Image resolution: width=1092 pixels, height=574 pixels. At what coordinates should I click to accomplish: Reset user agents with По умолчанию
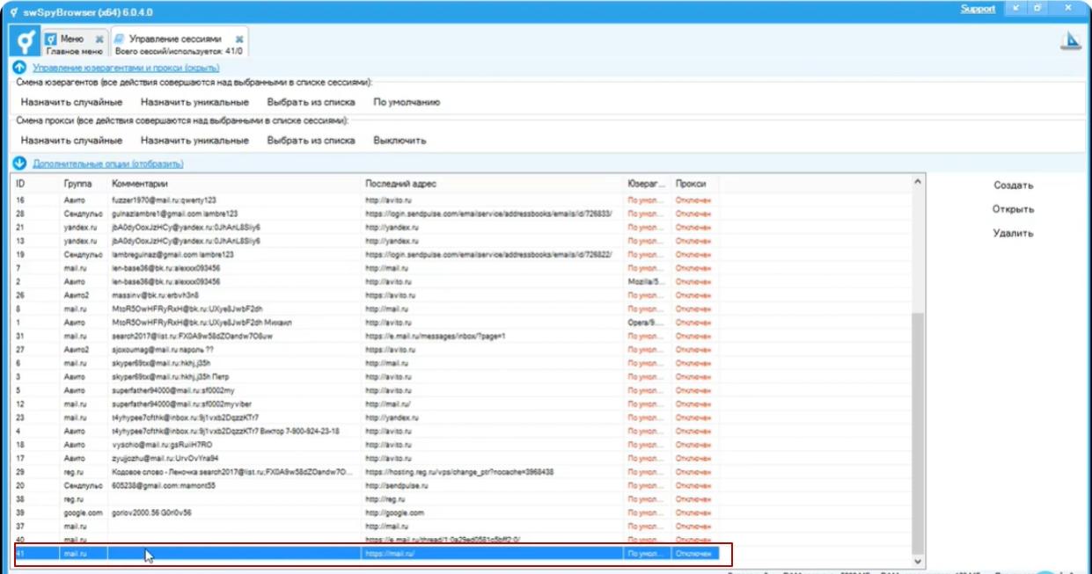407,102
